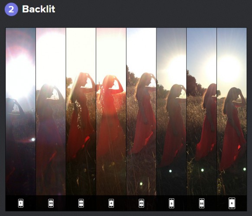Screen dimensions: 252x216
Task: Open the first iPhone backlit photo strip
Action: (x=21, y=111)
